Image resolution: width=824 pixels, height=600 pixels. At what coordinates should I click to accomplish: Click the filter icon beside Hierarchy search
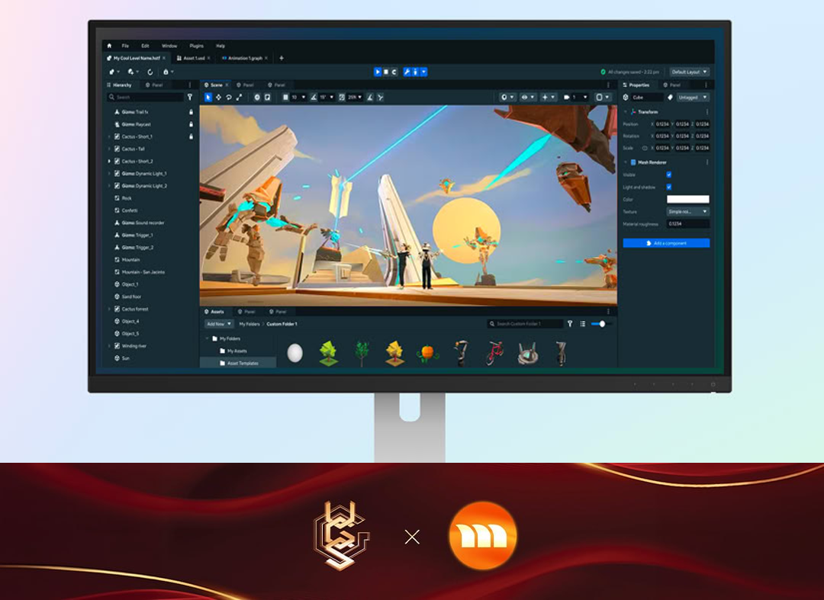point(190,97)
